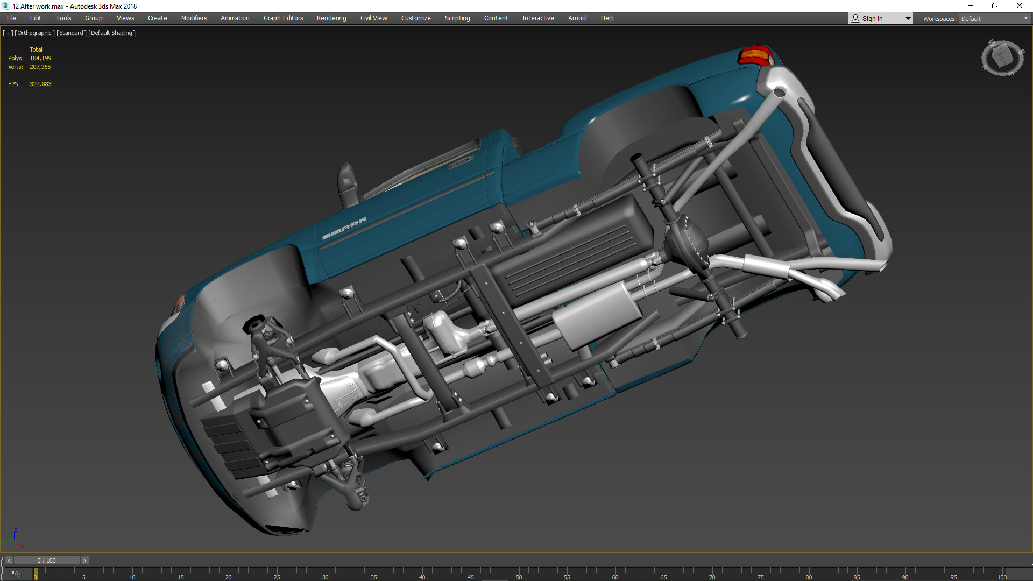Click the user silhouette Sign In icon
The image size is (1033, 581).
point(855,18)
